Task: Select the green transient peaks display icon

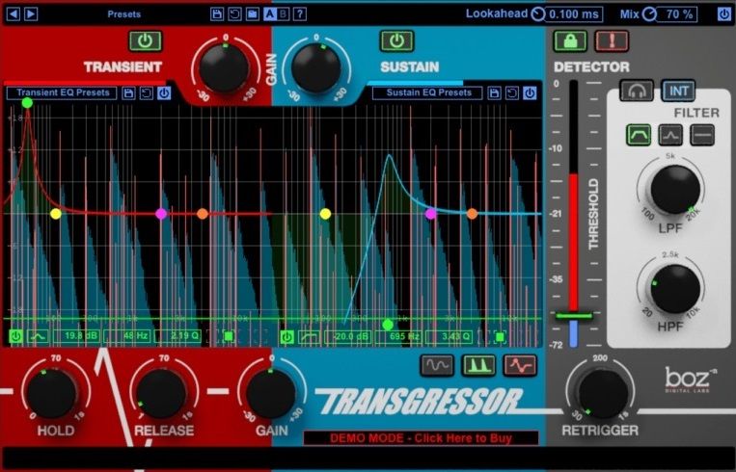Action: (x=478, y=366)
